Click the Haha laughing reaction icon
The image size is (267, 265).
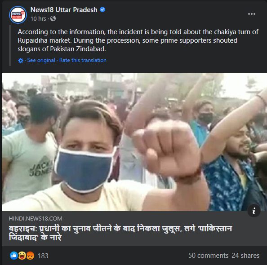coord(22,256)
